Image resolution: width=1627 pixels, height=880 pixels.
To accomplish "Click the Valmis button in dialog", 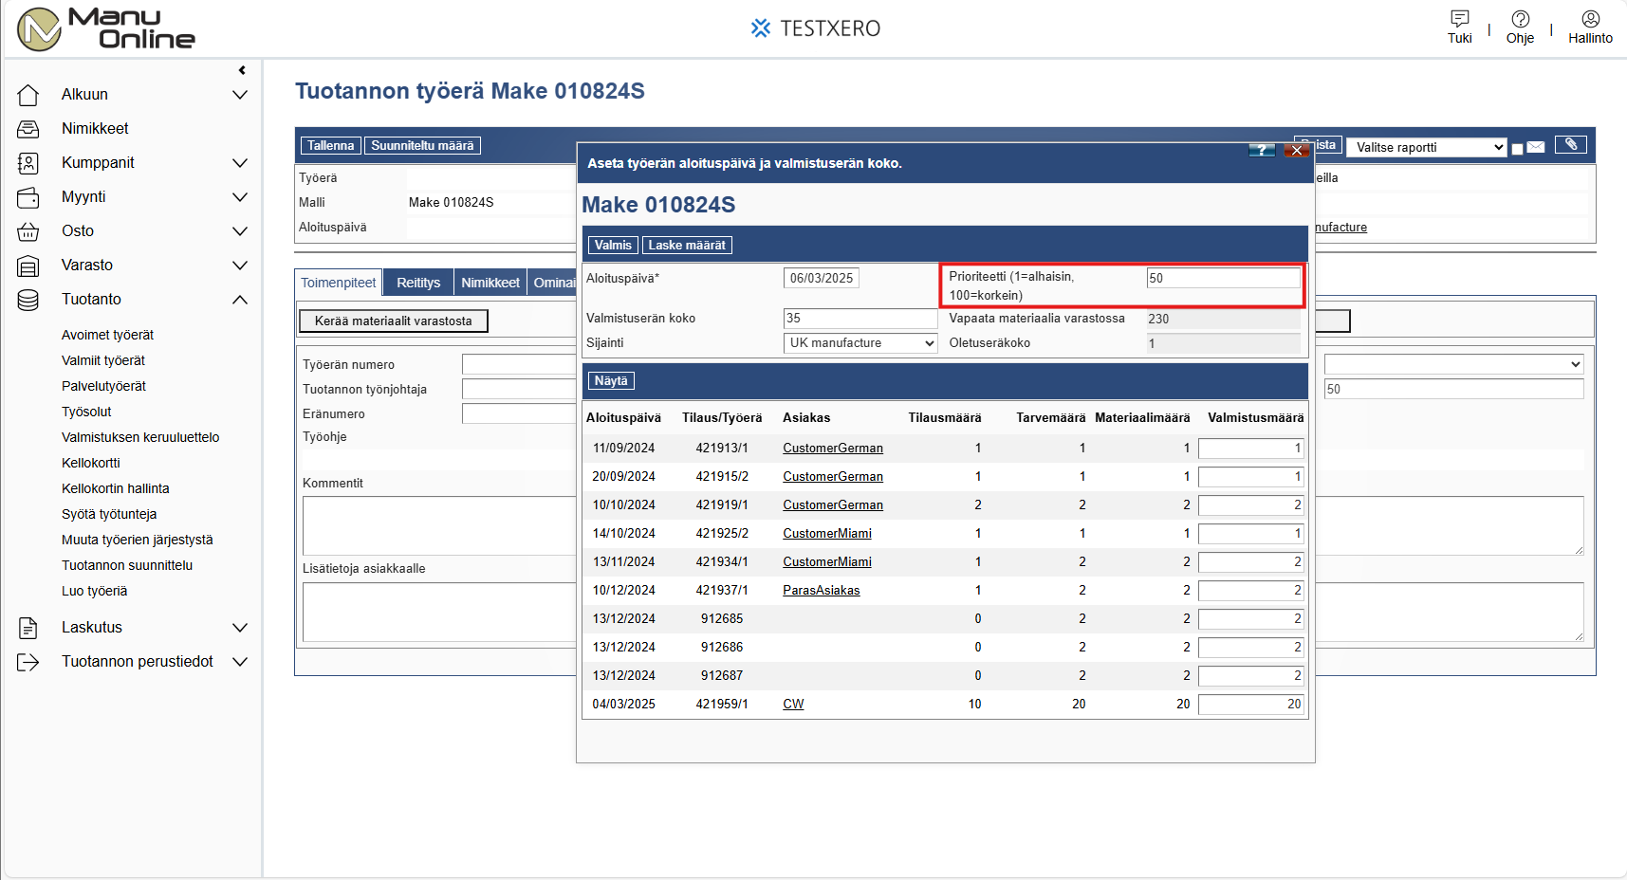I will [613, 245].
